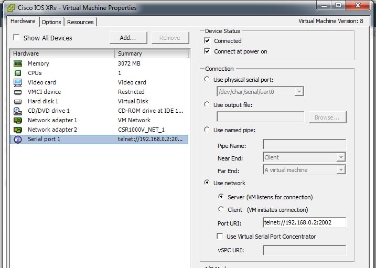Click the Remove button
This screenshot has width=376, height=268.
tap(170, 38)
